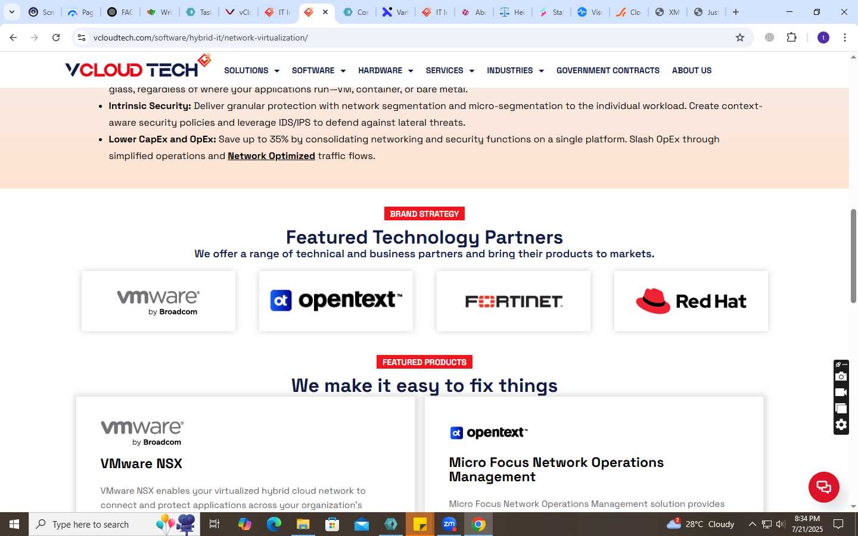The height and width of the screenshot is (536, 858).
Task: Select the Red Hat partner card
Action: (x=691, y=301)
